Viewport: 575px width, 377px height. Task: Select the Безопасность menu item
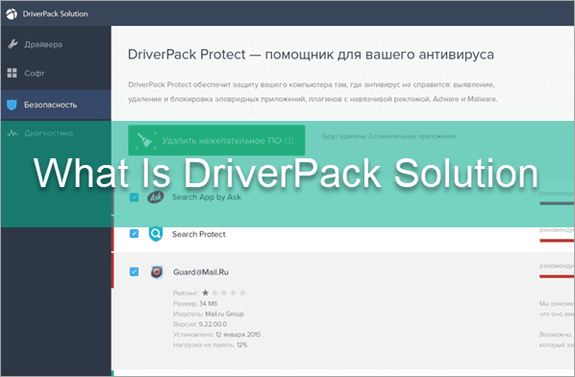pos(56,106)
